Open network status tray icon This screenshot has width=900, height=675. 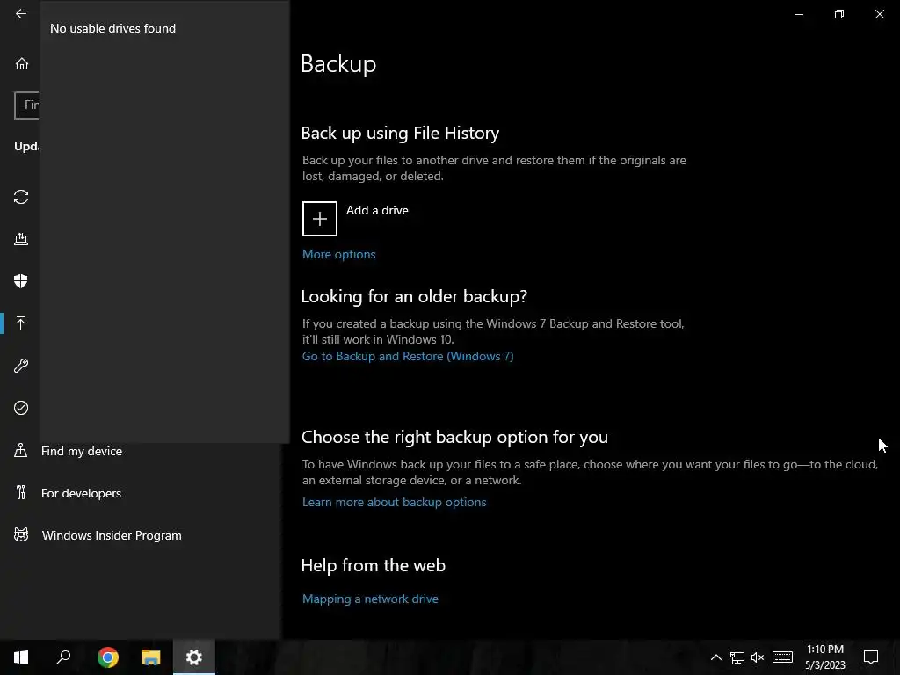(737, 657)
